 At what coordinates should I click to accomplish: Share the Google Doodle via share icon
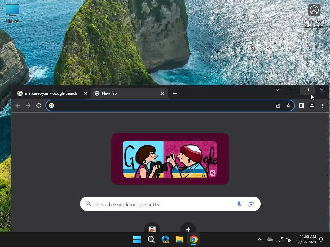click(213, 173)
